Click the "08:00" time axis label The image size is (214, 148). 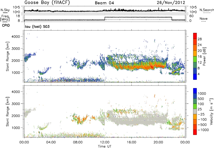(78, 142)
